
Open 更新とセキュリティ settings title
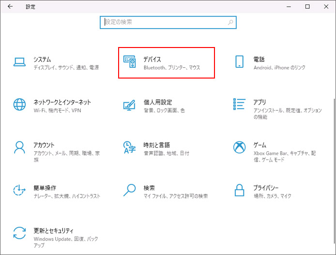53,231
